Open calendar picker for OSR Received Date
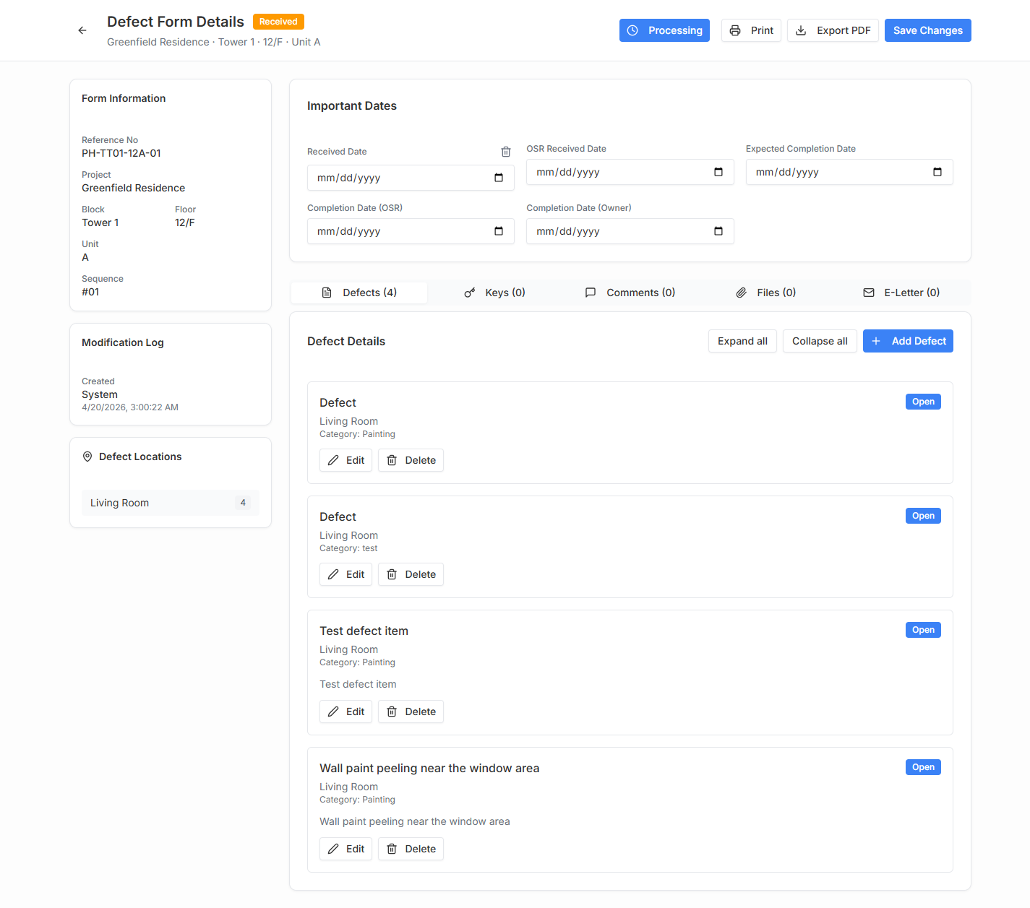This screenshot has width=1030, height=908. (x=718, y=172)
